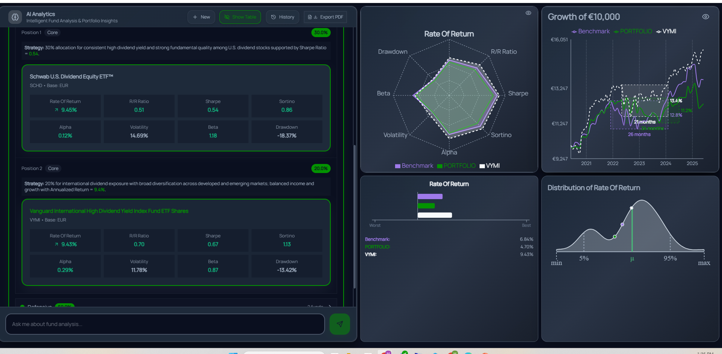The width and height of the screenshot is (722, 354).
Task: Click the μ mean label on the distribution chart
Action: 632,259
